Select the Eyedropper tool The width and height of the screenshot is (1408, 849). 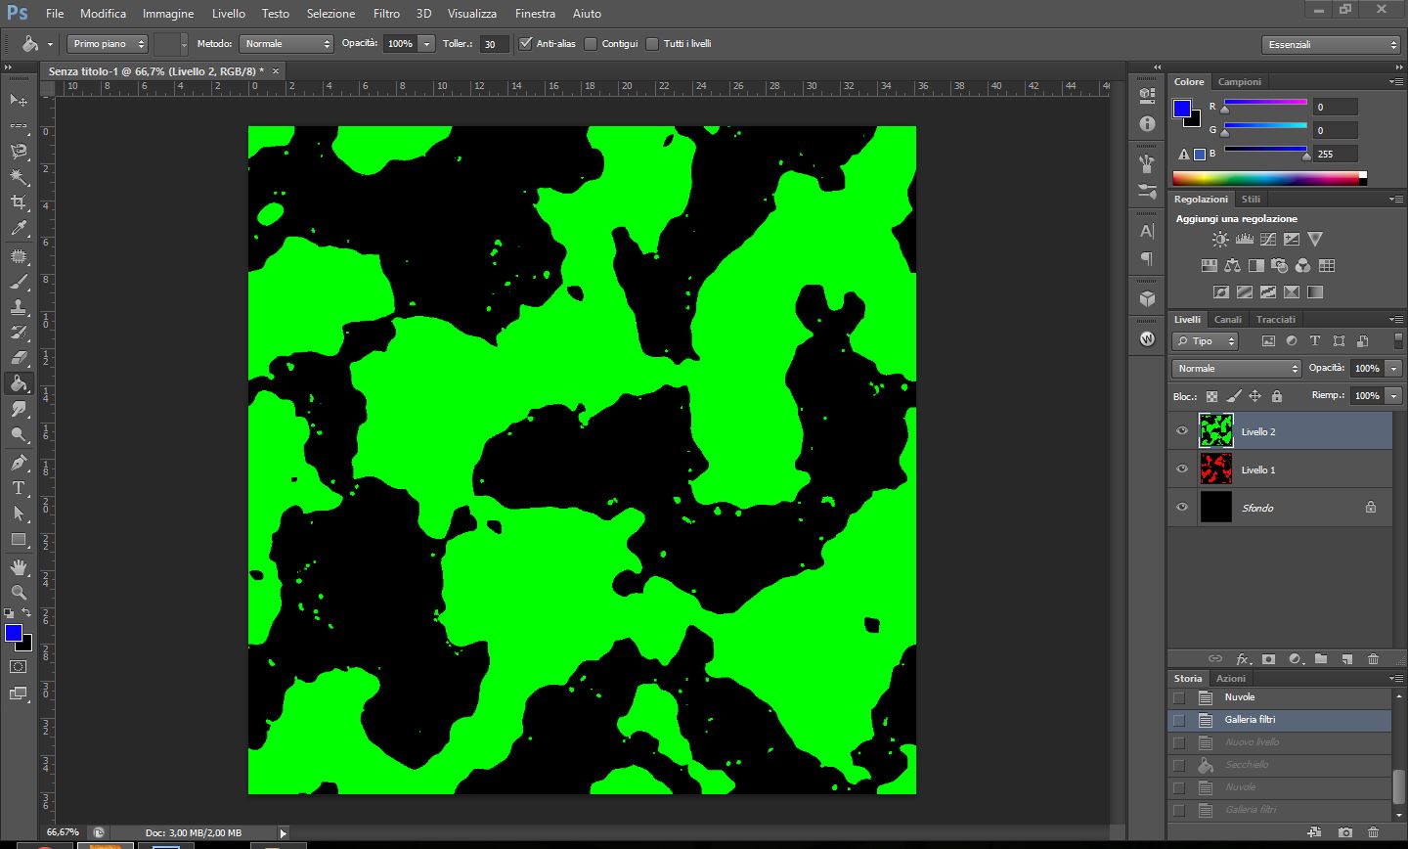(19, 229)
